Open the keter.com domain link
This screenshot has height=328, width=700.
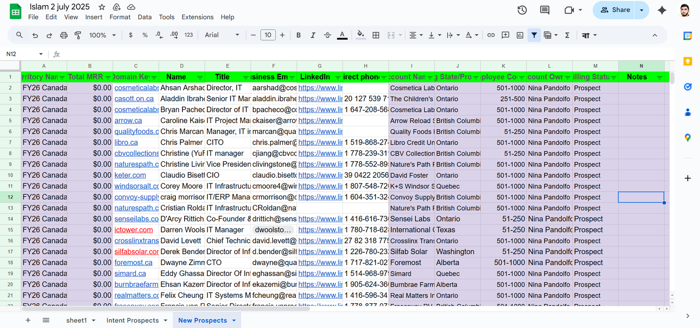(x=130, y=175)
